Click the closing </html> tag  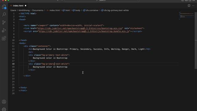[x=23, y=90]
